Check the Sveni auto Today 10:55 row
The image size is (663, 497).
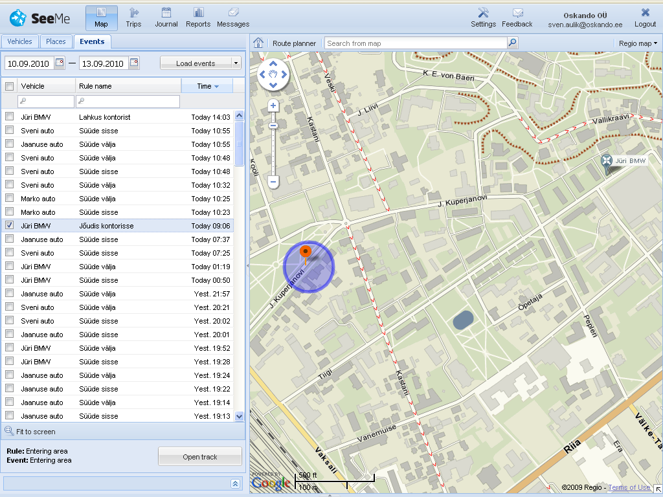9,129
